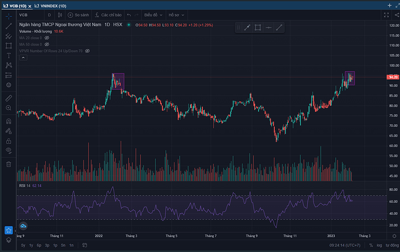Enable magnet mode for drawings
This screenshot has width=400, height=252.
(8, 122)
